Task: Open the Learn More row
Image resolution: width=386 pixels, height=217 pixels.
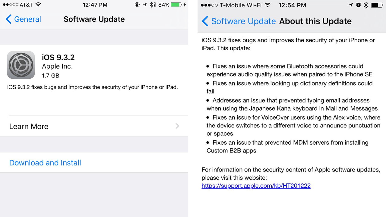Action: [x=29, y=126]
